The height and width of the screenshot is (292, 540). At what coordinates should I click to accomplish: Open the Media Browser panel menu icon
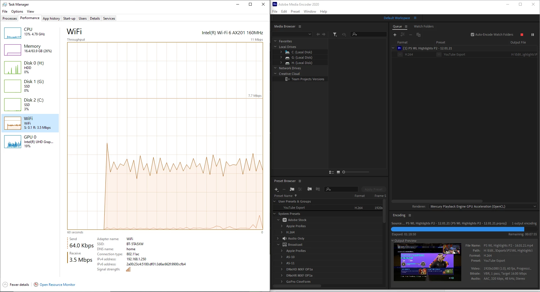point(300,26)
